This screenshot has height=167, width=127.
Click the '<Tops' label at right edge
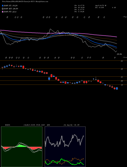(x=125, y=17)
